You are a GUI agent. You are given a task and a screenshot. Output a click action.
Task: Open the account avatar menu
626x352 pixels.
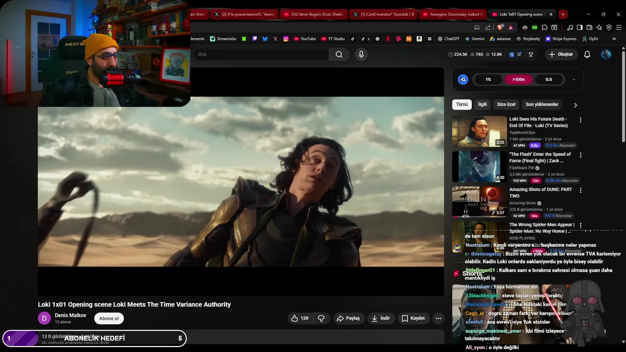(606, 54)
